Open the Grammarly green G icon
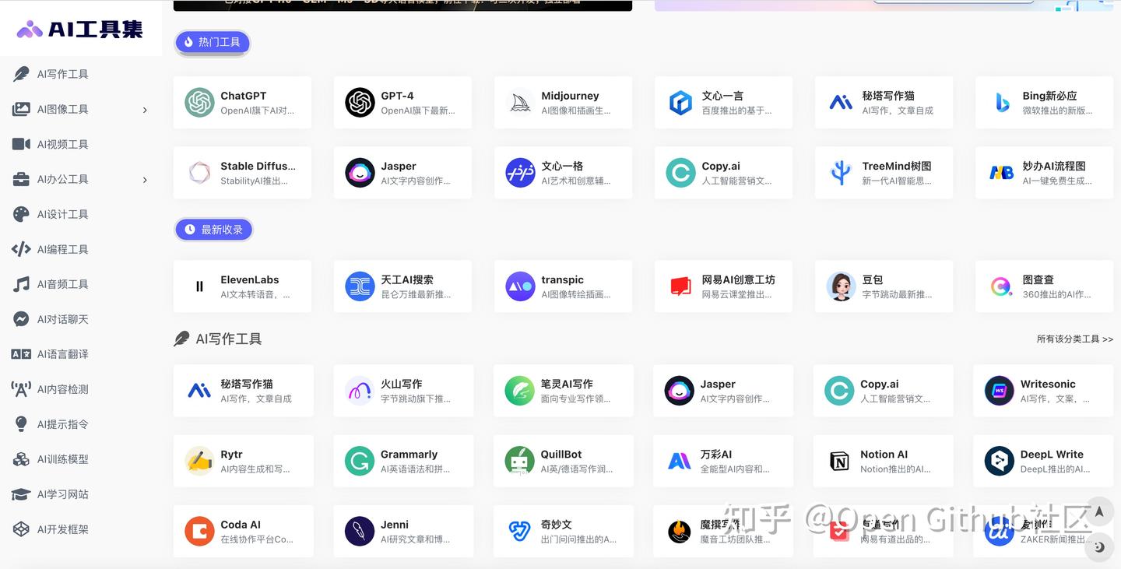This screenshot has height=569, width=1121. tap(360, 461)
